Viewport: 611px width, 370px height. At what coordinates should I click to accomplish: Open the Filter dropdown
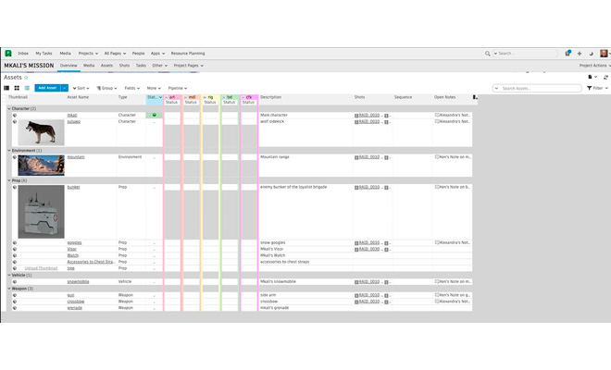tap(597, 88)
